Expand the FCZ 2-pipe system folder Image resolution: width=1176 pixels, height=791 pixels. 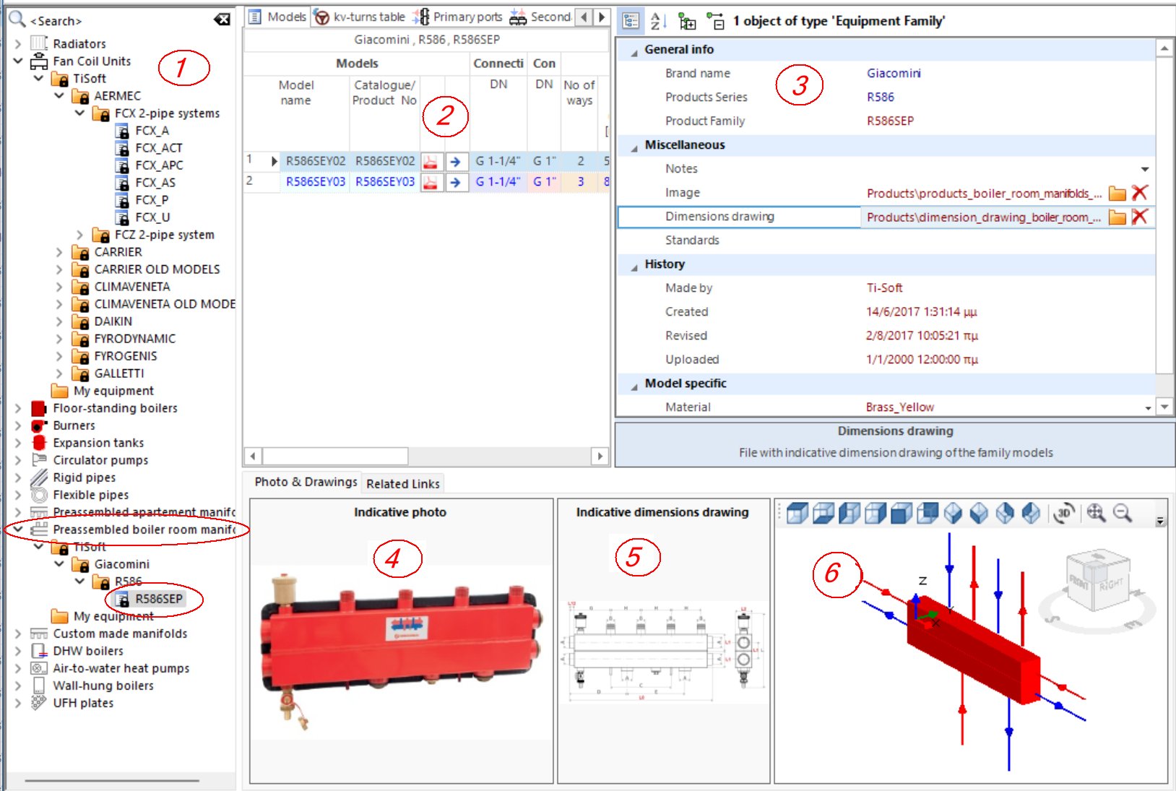[x=80, y=235]
